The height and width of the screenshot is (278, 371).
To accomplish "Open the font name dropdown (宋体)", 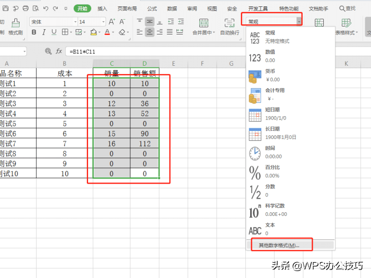I will (75, 22).
